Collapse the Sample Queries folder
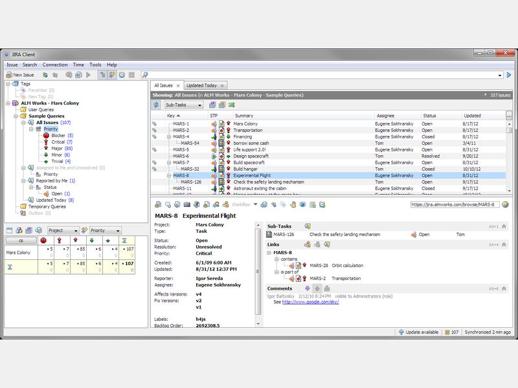Image resolution: width=518 pixels, height=388 pixels. pyautogui.click(x=16, y=116)
